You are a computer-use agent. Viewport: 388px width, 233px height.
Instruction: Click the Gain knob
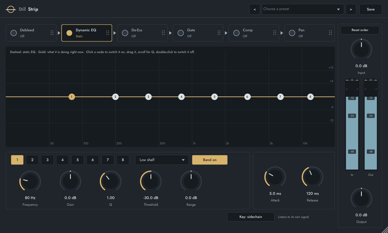(70, 181)
